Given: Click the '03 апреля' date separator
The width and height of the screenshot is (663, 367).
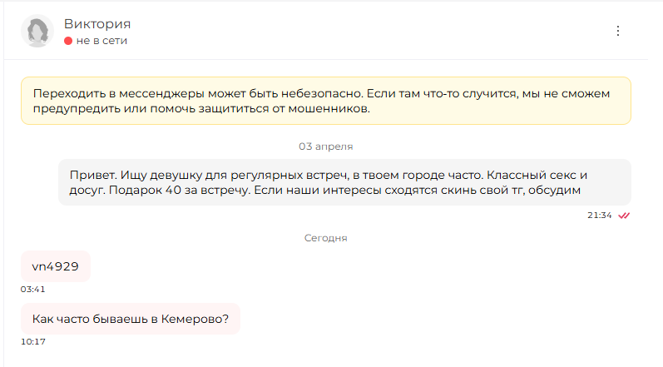Looking at the screenshot, I should click(325, 146).
